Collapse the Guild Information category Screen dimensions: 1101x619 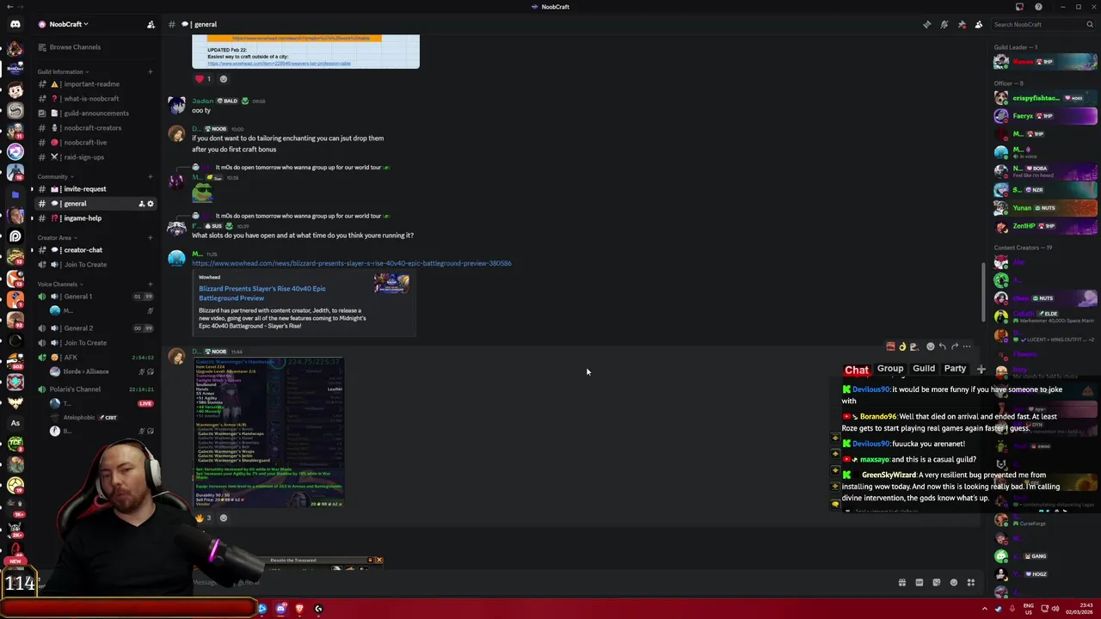click(62, 71)
